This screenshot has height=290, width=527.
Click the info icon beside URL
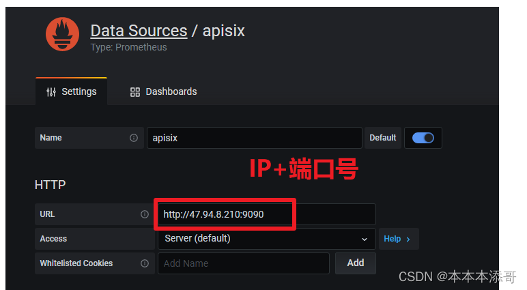click(144, 214)
